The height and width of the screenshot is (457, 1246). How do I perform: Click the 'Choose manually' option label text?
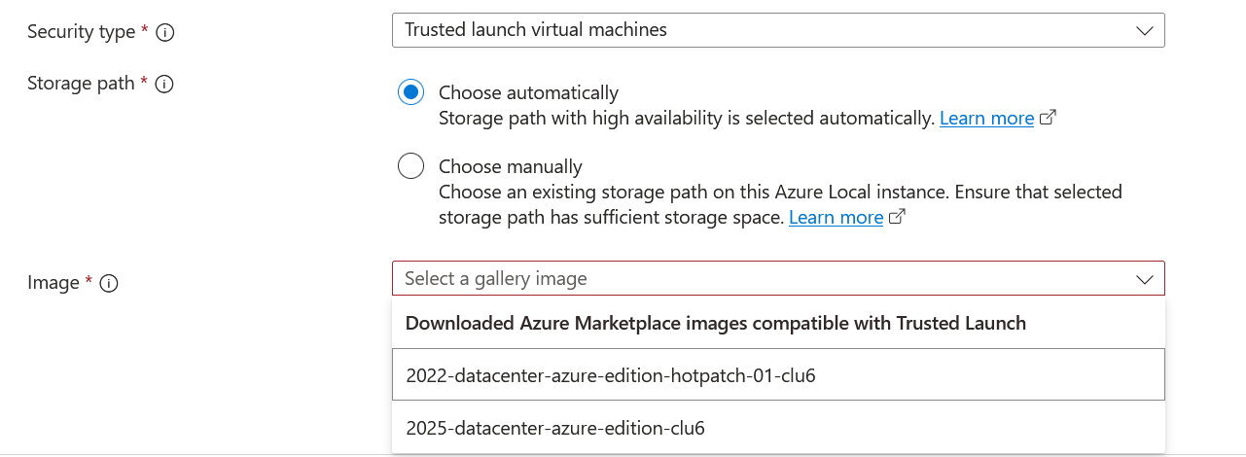tap(510, 166)
